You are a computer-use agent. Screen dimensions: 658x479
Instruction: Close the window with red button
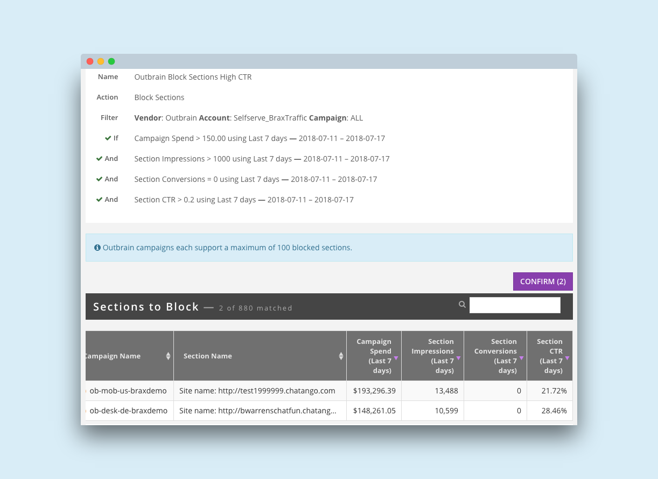tap(90, 61)
